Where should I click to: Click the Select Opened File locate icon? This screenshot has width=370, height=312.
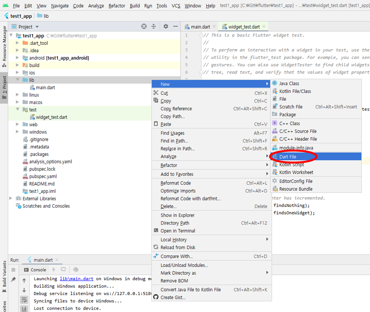(x=144, y=26)
